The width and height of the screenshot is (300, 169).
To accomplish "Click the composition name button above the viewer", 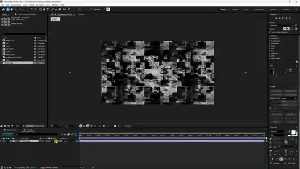I will [55, 19].
